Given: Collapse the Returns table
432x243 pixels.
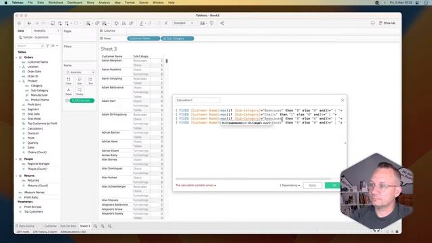Looking at the screenshot, I should pyautogui.click(x=16, y=175).
